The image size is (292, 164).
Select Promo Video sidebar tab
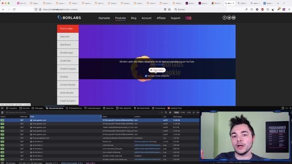pyautogui.click(x=68, y=29)
